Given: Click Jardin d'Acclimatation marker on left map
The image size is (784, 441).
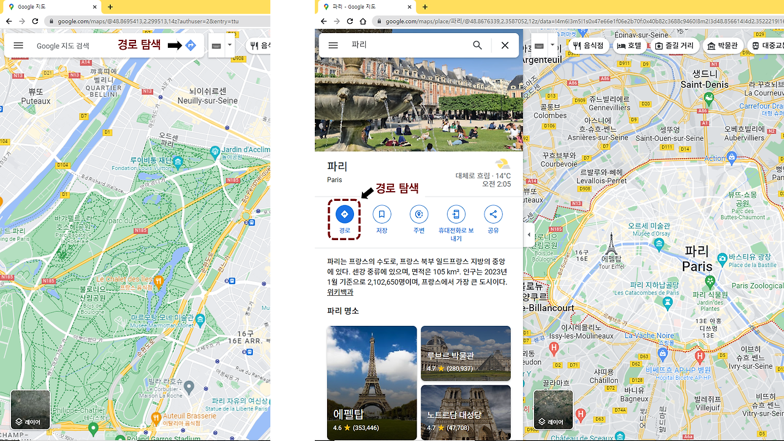Looking at the screenshot, I should coord(214,151).
